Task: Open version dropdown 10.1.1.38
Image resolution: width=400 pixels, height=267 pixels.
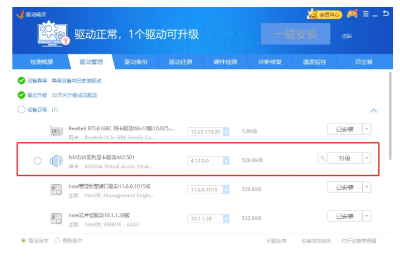Action: tap(226, 219)
